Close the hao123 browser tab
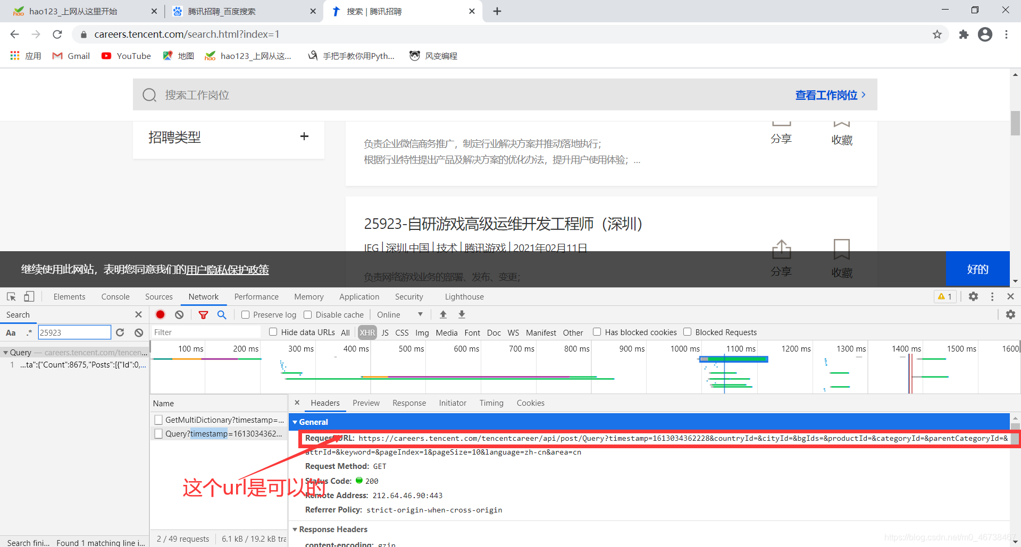The height and width of the screenshot is (547, 1021). point(154,11)
